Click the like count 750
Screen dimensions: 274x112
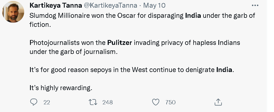pos(170,102)
